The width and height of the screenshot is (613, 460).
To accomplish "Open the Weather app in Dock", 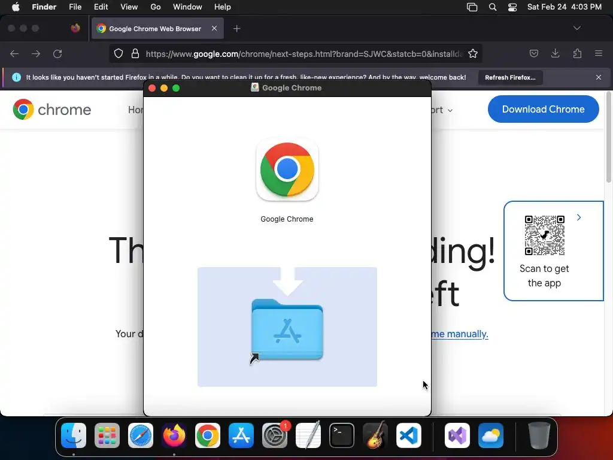I will coord(491,435).
